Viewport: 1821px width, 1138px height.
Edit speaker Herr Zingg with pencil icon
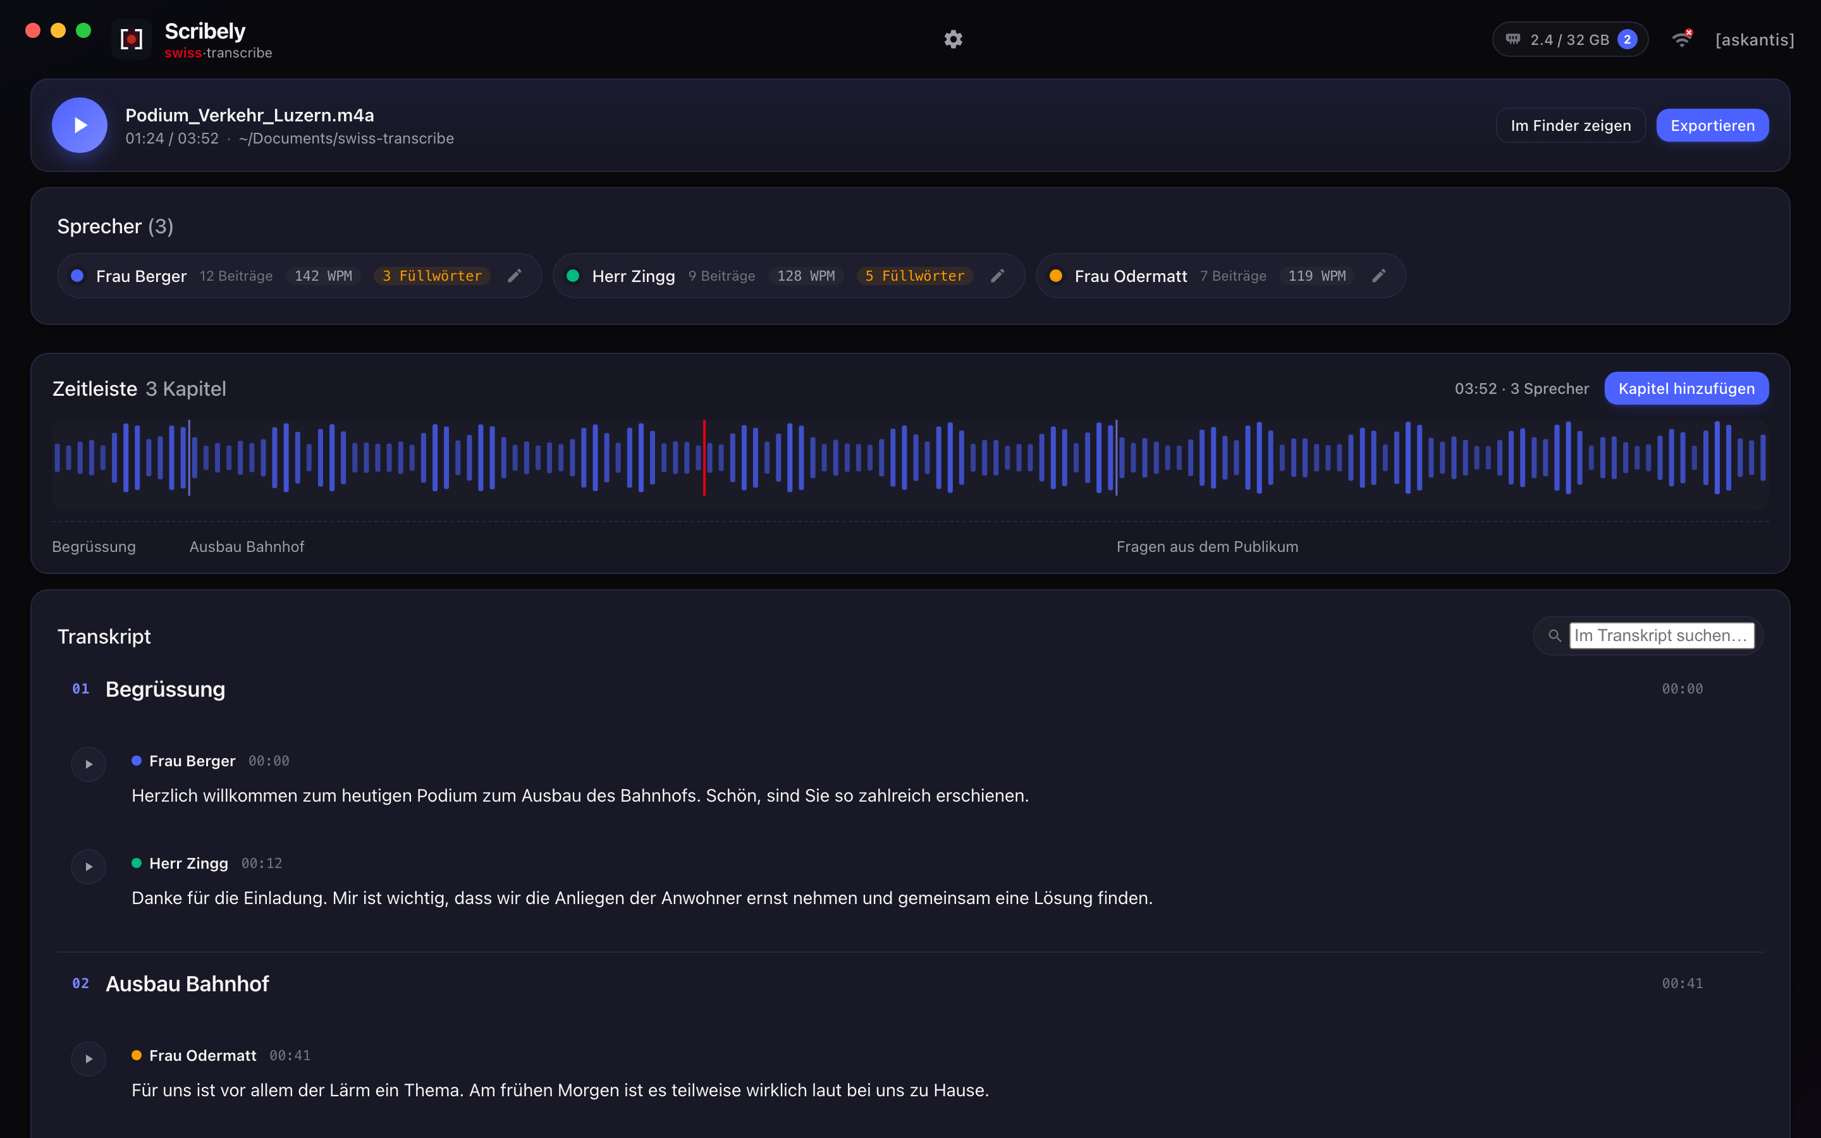(998, 276)
